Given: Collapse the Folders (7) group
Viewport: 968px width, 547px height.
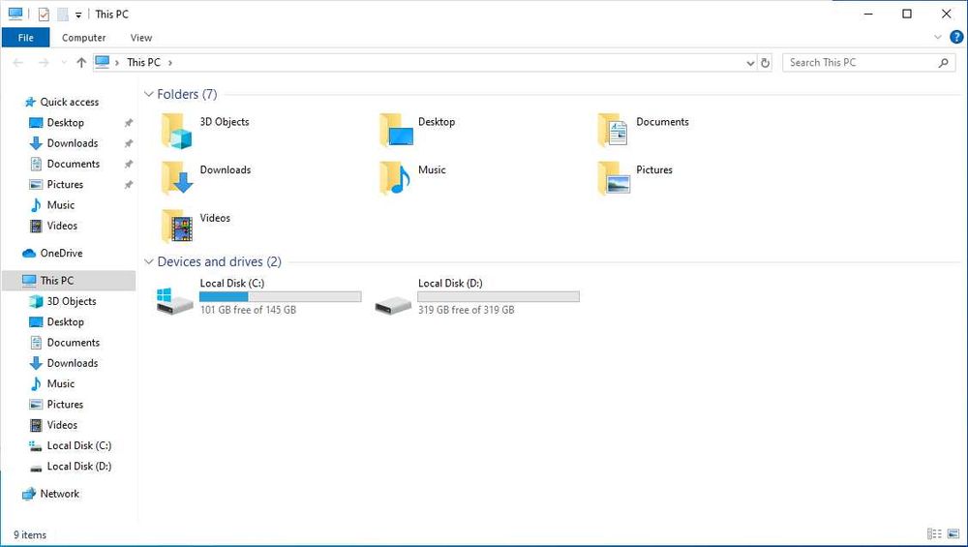Looking at the screenshot, I should [148, 94].
